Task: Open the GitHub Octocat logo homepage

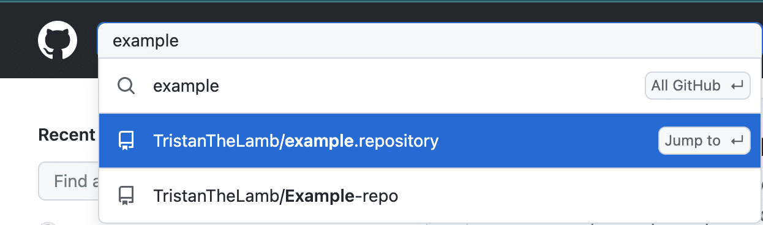Action: (58, 41)
